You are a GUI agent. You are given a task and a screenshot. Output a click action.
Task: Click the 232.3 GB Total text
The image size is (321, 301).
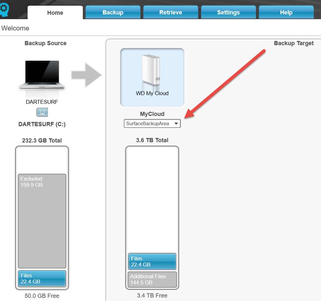[42, 141]
